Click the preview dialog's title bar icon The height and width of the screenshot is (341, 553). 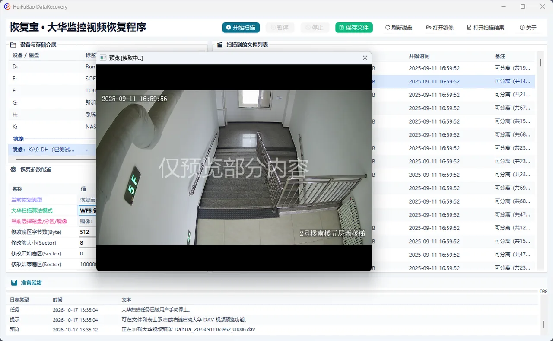[103, 58]
